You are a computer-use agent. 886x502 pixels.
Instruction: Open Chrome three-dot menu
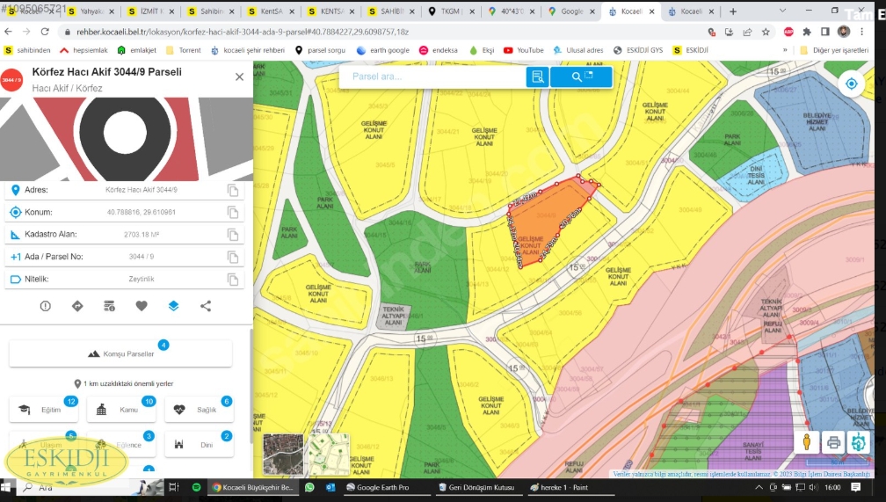(862, 33)
